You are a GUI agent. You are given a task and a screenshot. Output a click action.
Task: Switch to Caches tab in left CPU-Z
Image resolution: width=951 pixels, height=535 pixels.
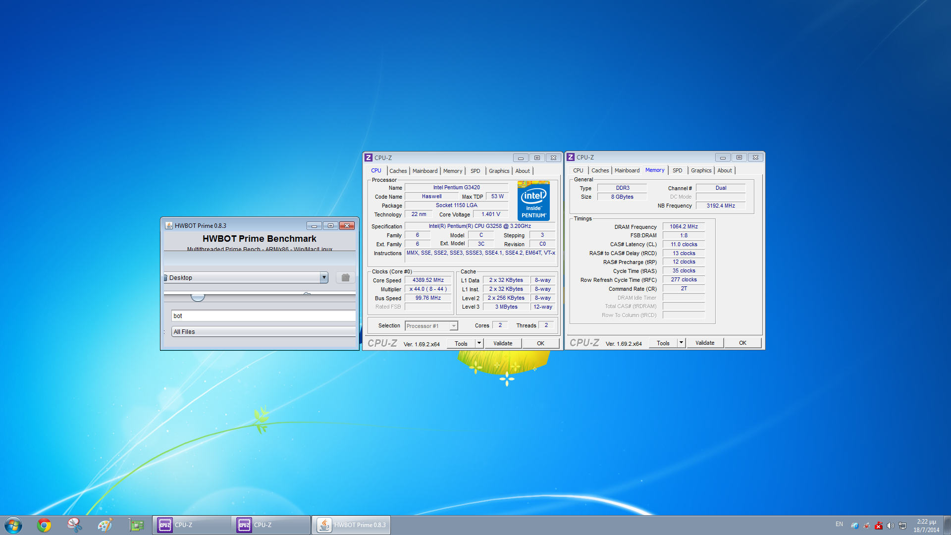click(x=398, y=171)
